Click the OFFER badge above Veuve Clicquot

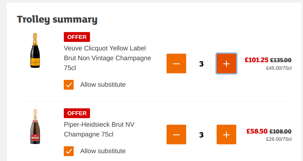tap(77, 37)
